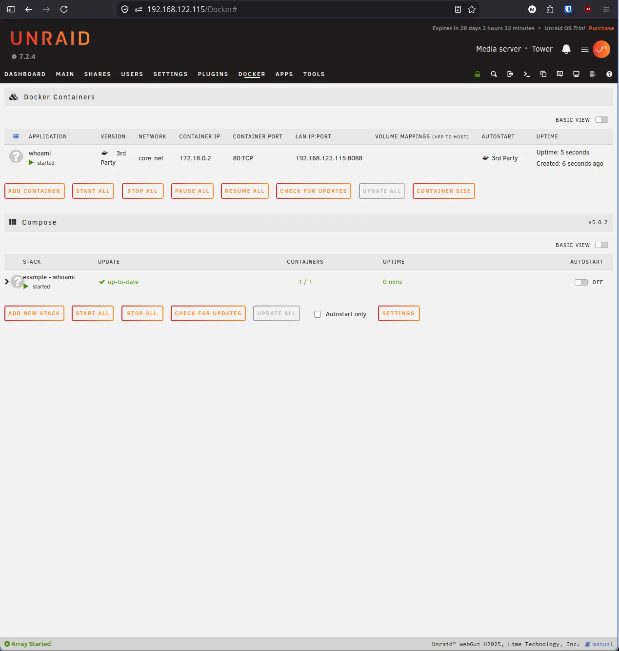Click Start All in Docker Containers section
The width and height of the screenshot is (619, 651).
point(93,191)
